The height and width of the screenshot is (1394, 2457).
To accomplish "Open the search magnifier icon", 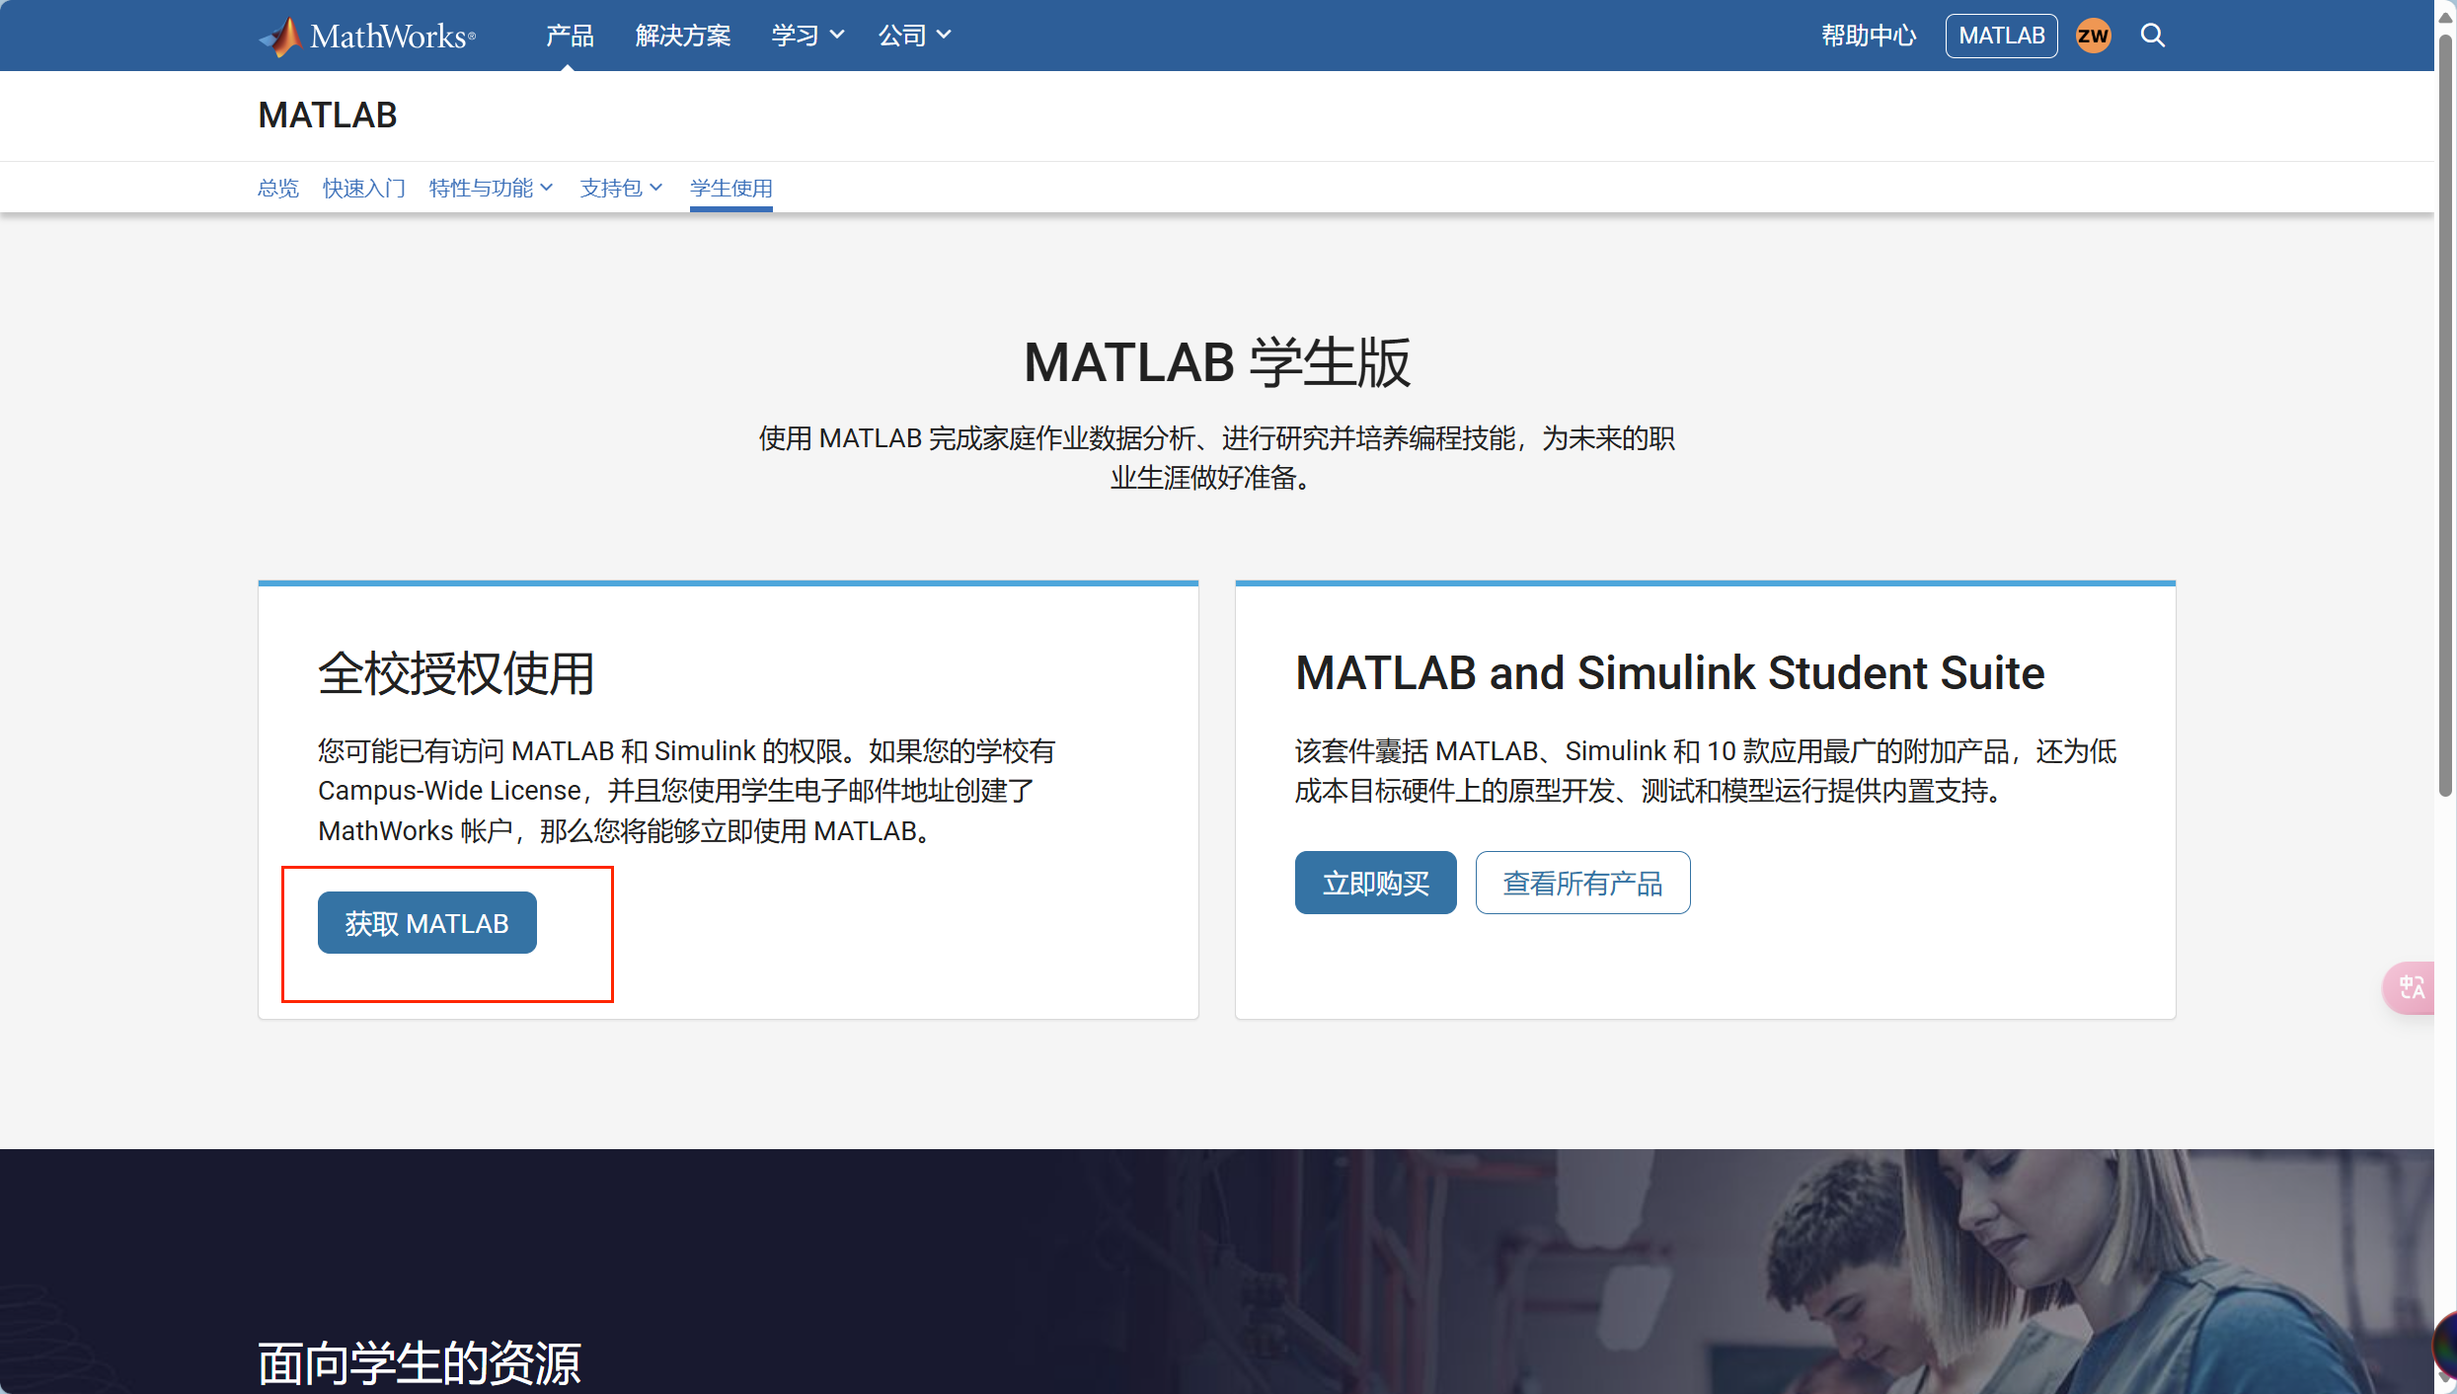I will click(2153, 36).
